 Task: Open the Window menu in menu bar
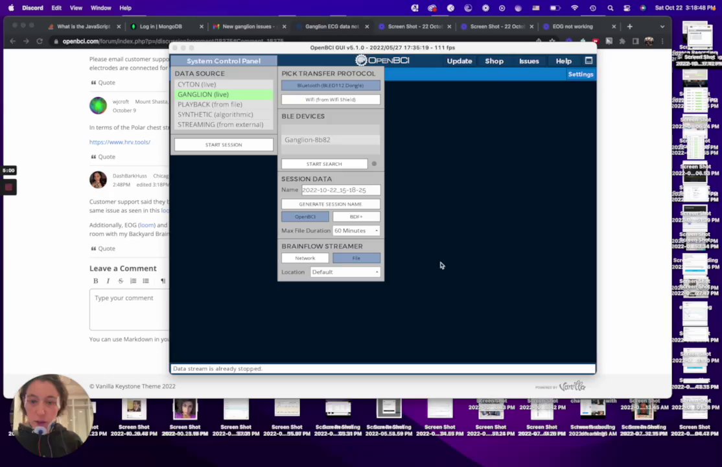pyautogui.click(x=100, y=8)
